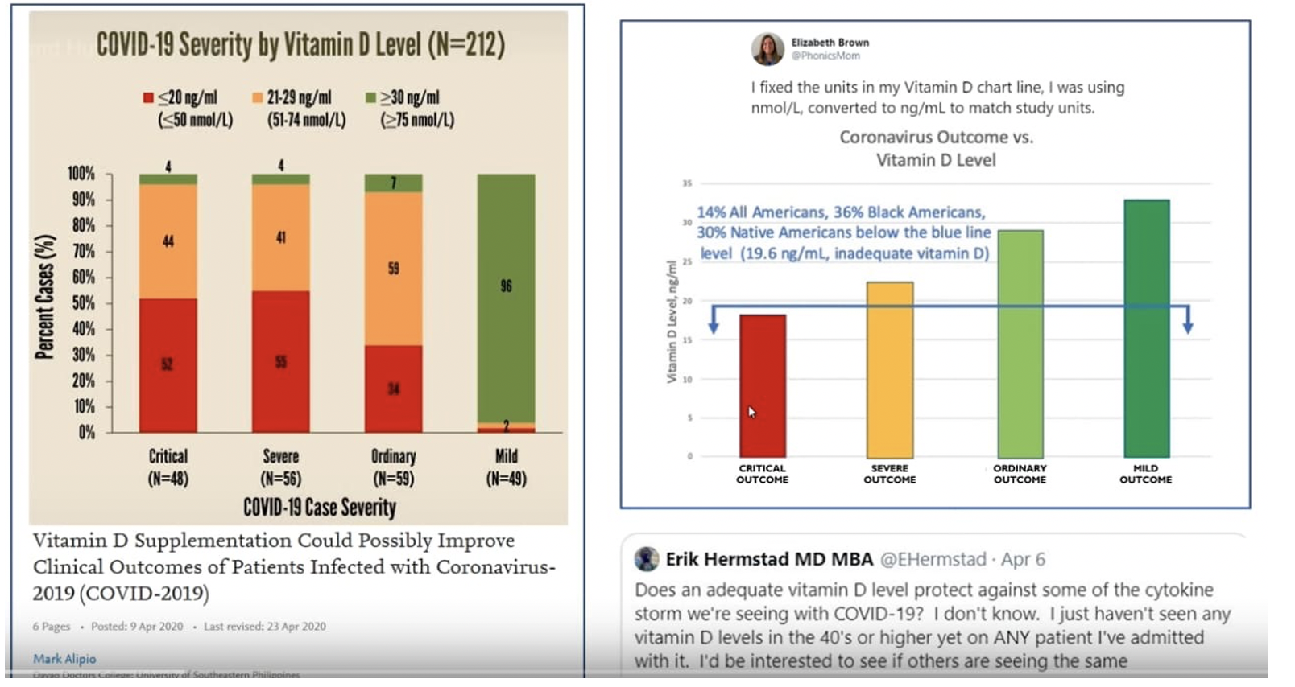Click the red ≤20 ng/ml legend marker

[148, 98]
